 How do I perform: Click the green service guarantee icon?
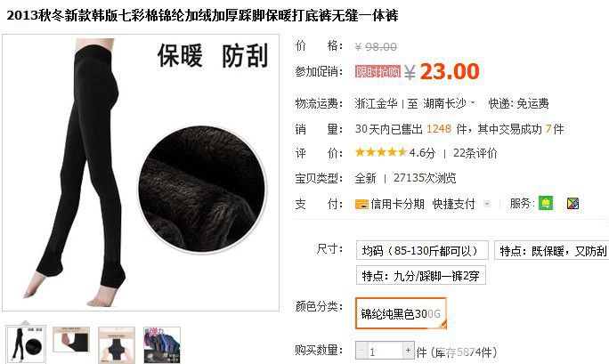[x=546, y=203]
